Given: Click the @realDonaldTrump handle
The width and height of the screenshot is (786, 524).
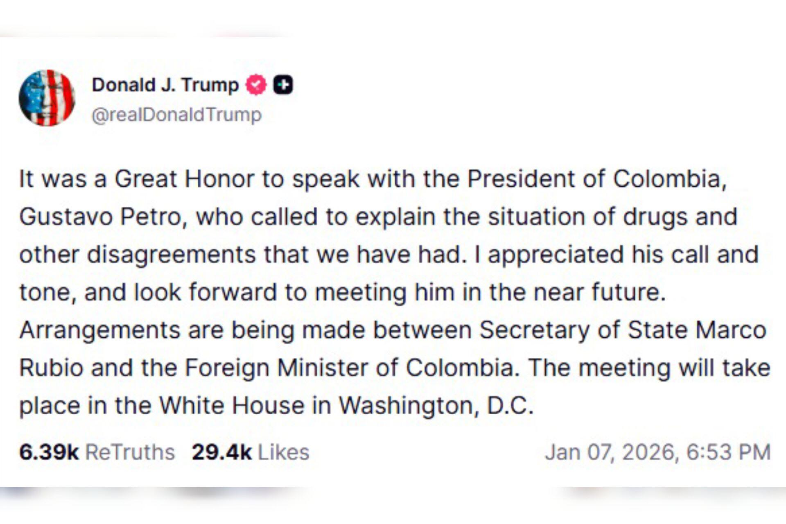Looking at the screenshot, I should click(x=176, y=115).
